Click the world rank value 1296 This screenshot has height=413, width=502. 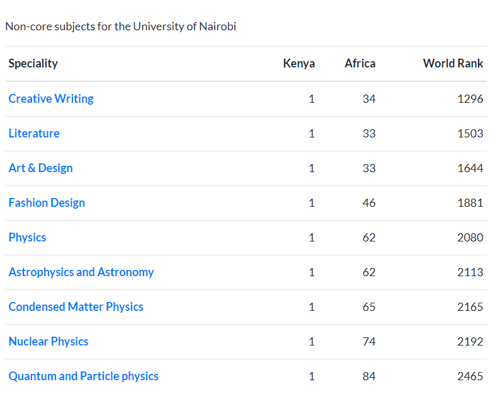tap(471, 99)
